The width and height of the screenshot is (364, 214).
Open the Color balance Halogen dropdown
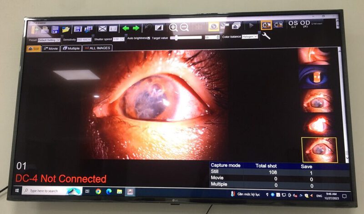coord(250,36)
